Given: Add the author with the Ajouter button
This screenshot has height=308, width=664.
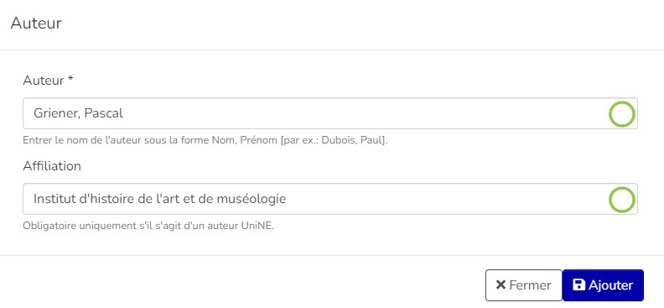Looking at the screenshot, I should pos(603,285).
